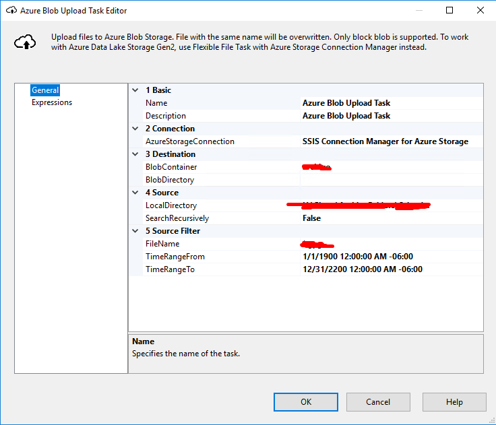Collapse the 3 Destination section
Image resolution: width=496 pixels, height=425 pixels.
(135, 154)
